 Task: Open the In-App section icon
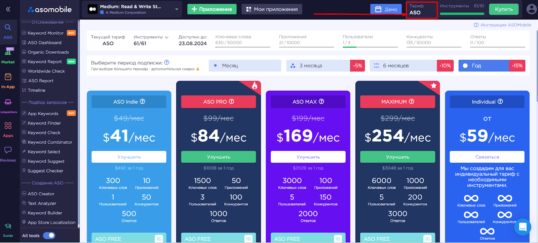pyautogui.click(x=8, y=77)
